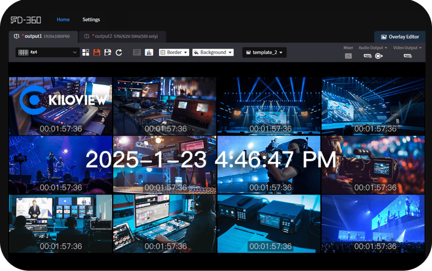432x271 pixels.
Task: Click the refresh icon in toolbar
Action: click(x=119, y=52)
